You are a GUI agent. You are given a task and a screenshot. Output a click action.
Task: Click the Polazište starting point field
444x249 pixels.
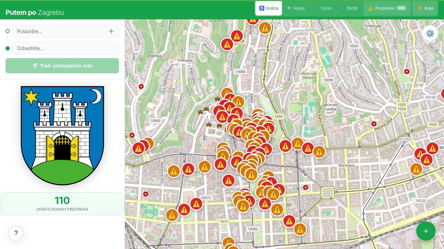tap(61, 31)
